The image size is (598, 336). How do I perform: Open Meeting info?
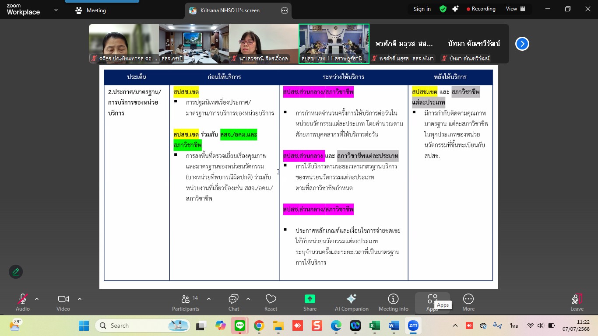(393, 302)
